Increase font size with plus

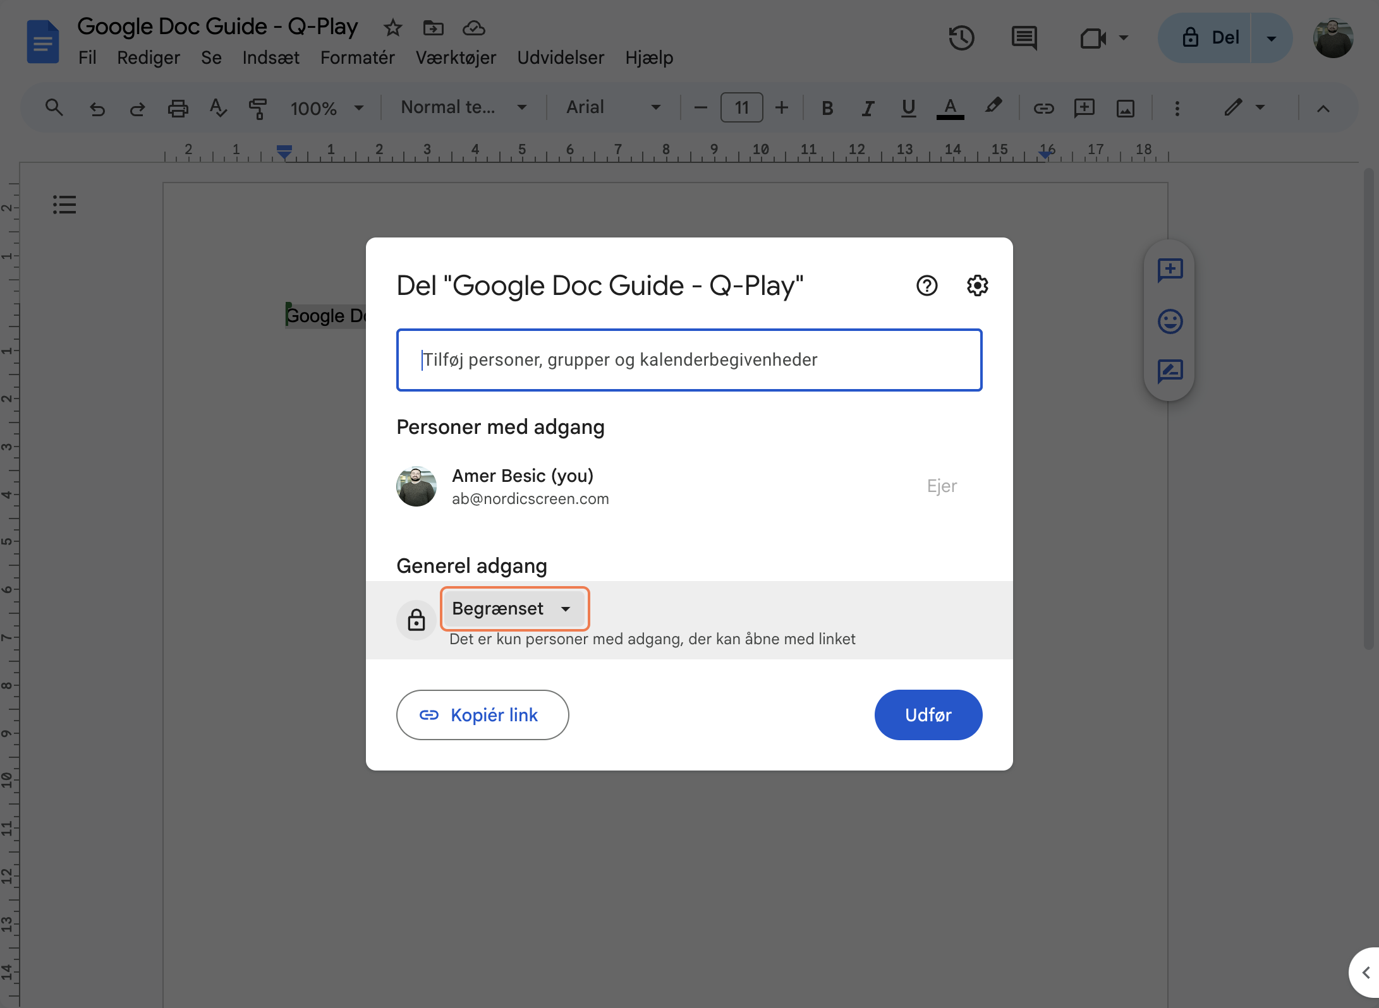coord(782,108)
